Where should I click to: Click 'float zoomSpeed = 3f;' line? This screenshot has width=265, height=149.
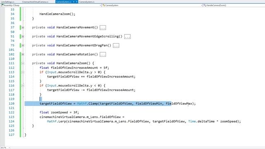[59, 112]
